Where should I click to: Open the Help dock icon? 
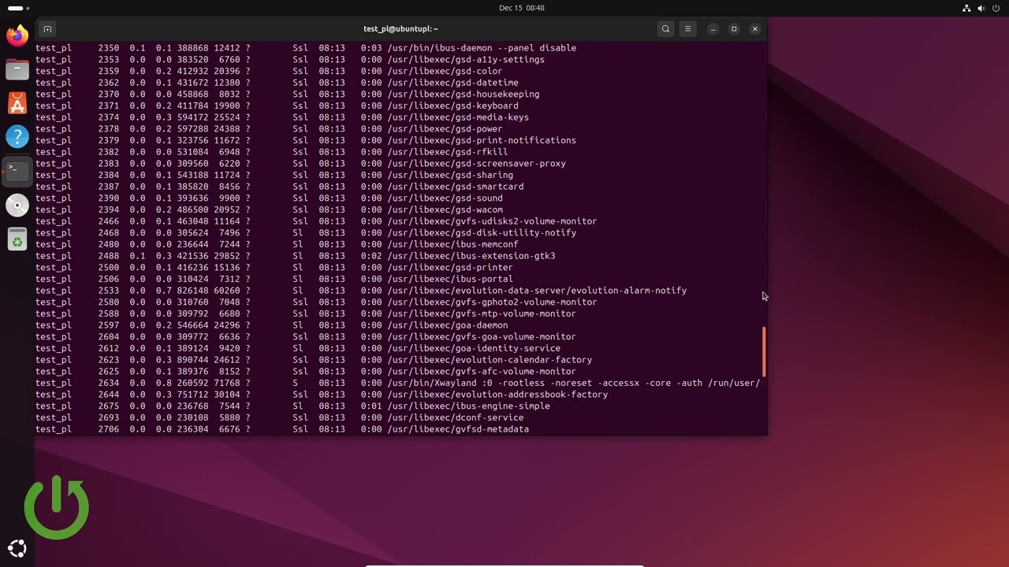(x=17, y=137)
